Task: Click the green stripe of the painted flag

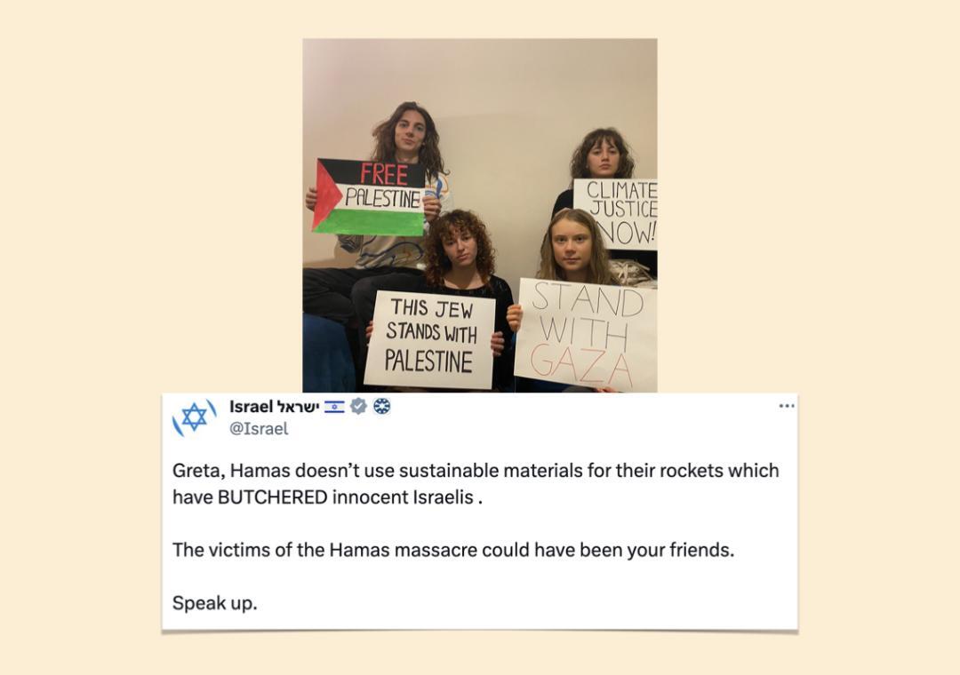Action: click(377, 223)
